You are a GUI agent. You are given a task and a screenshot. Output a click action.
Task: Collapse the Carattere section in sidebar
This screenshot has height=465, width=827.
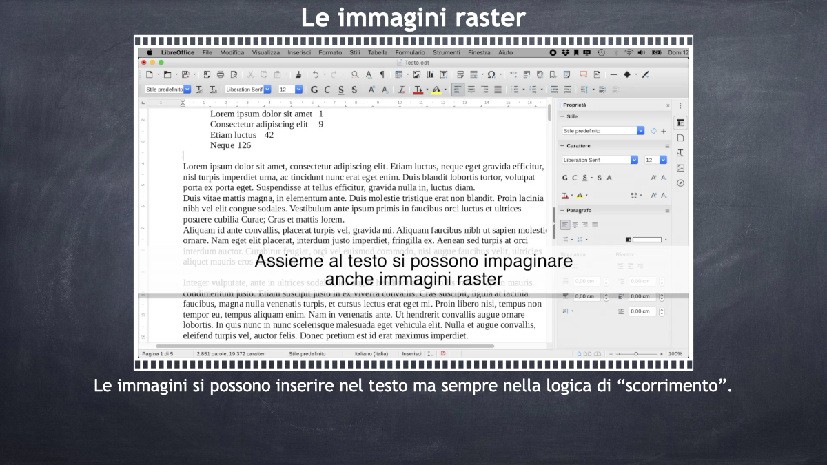click(x=562, y=146)
